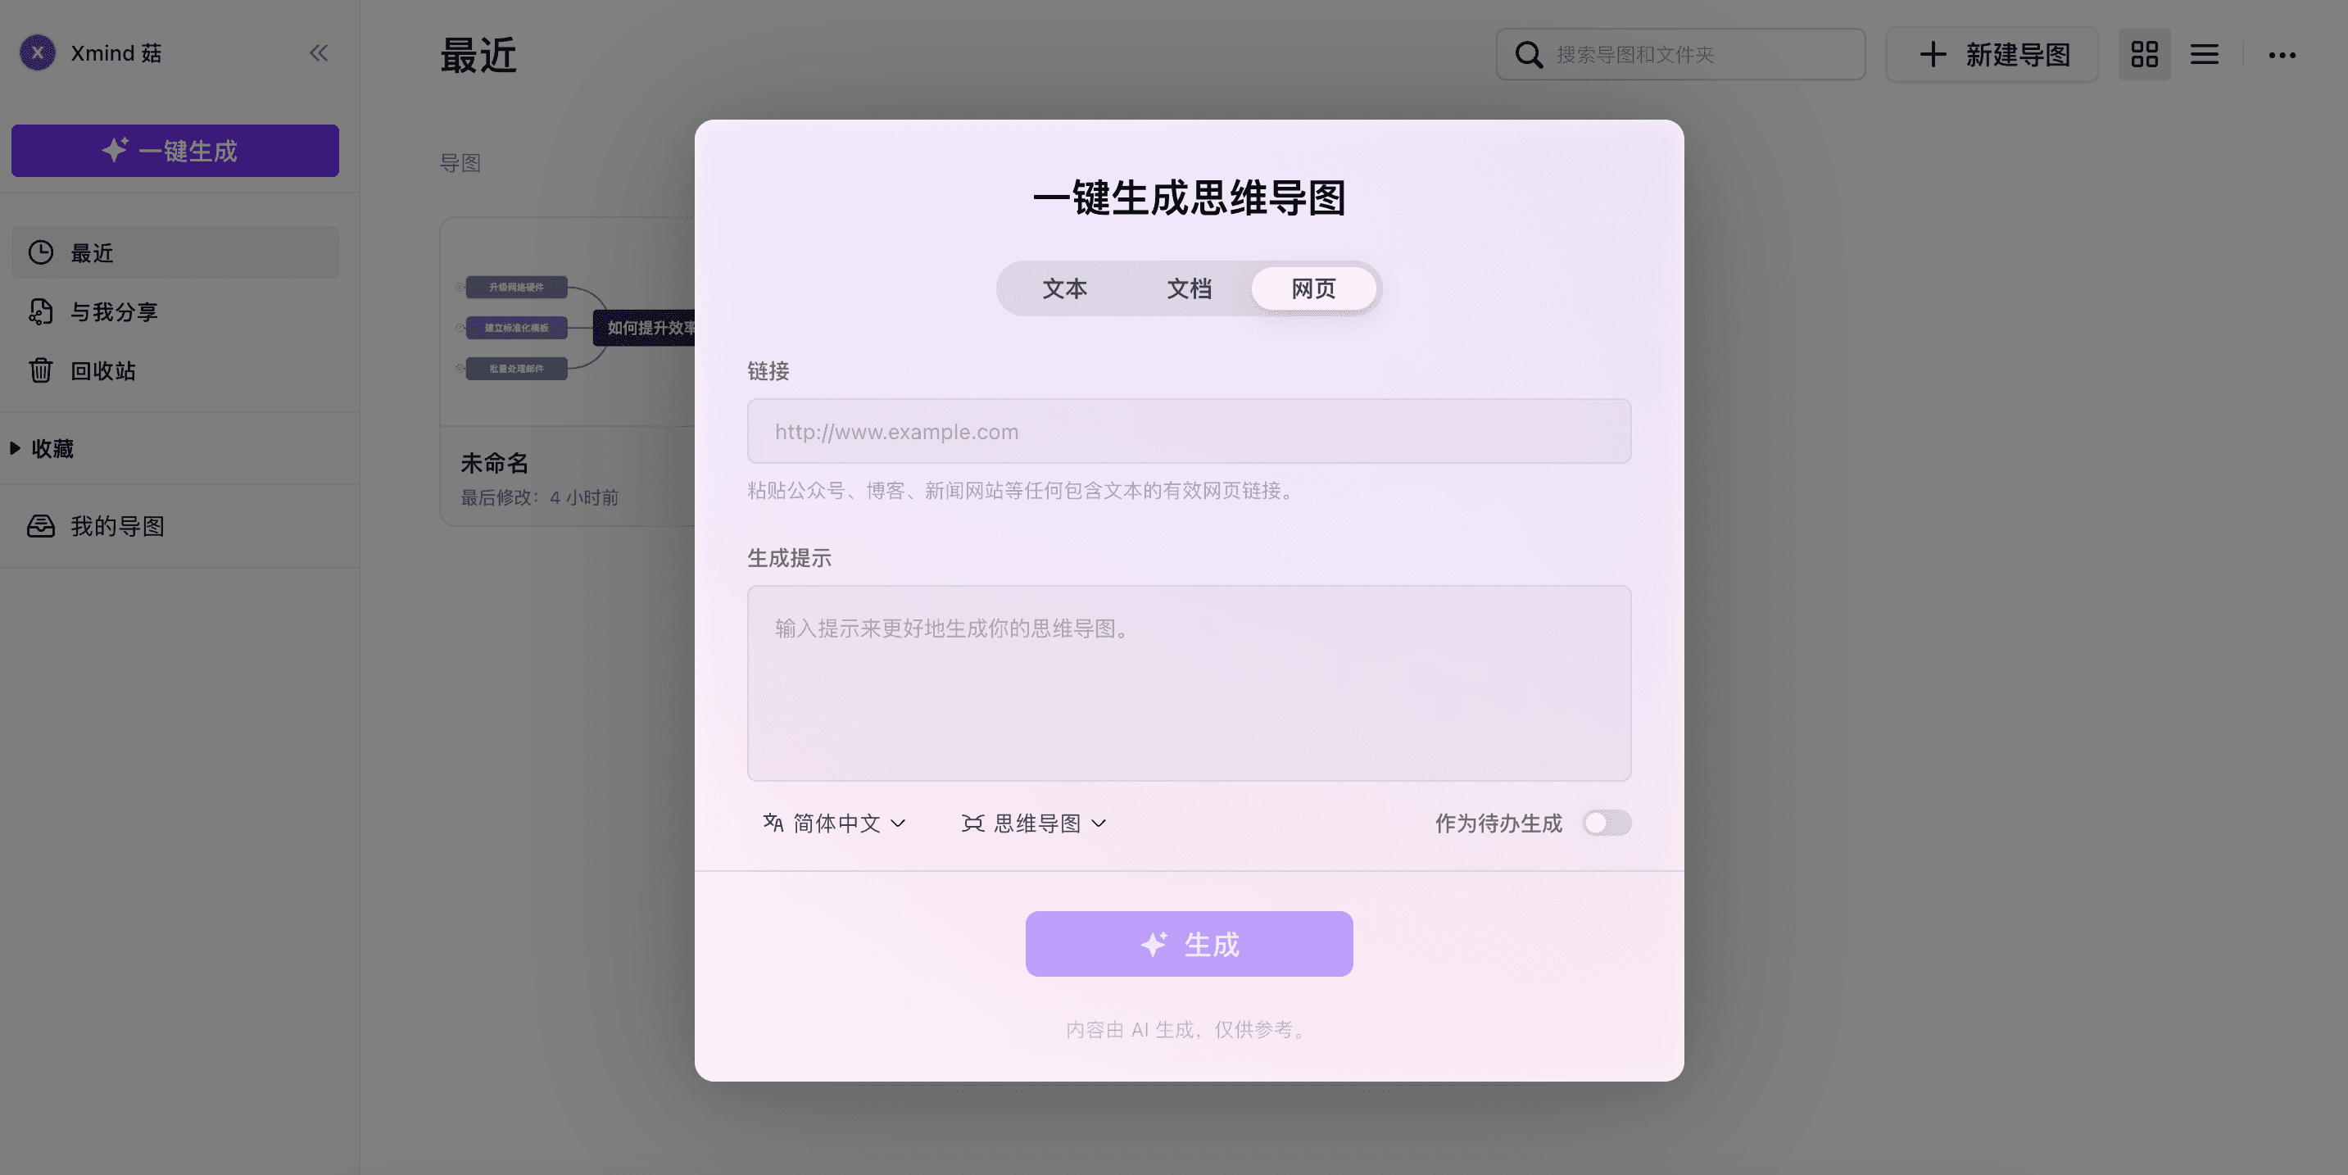Switch to grid view layout
Viewport: 2348px width, 1175px height.
(x=2144, y=55)
